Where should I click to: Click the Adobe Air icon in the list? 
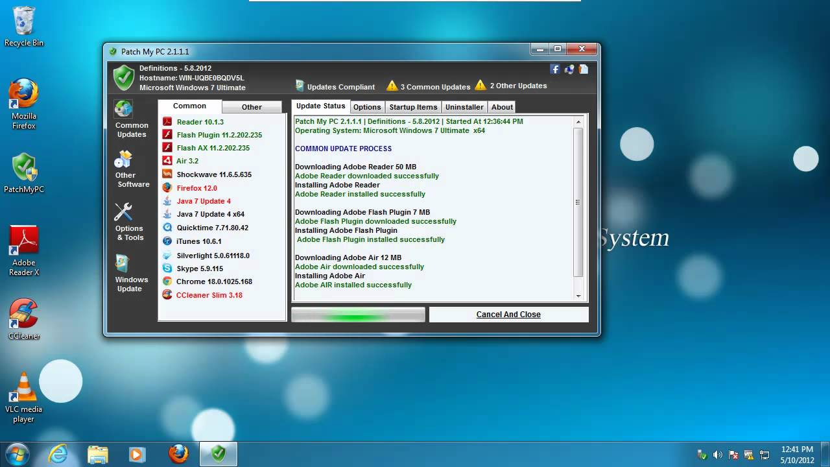coord(167,161)
